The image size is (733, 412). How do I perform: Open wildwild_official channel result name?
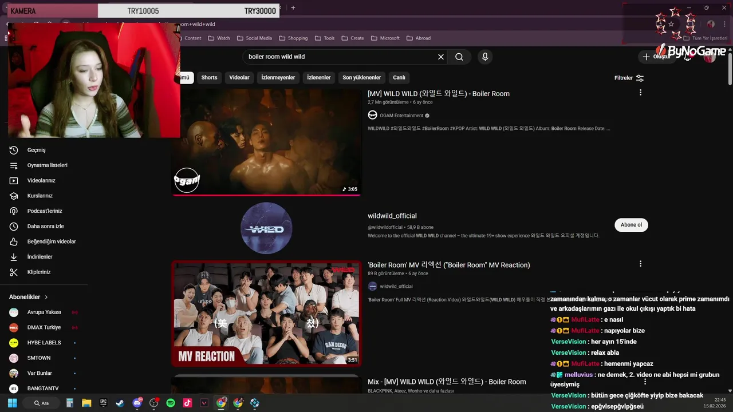392,216
